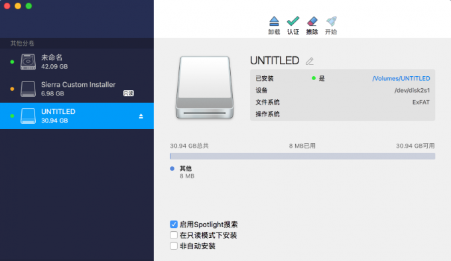Viewport: 451px width, 261px height.
Task: Click the large external drive image
Action: tap(204, 87)
